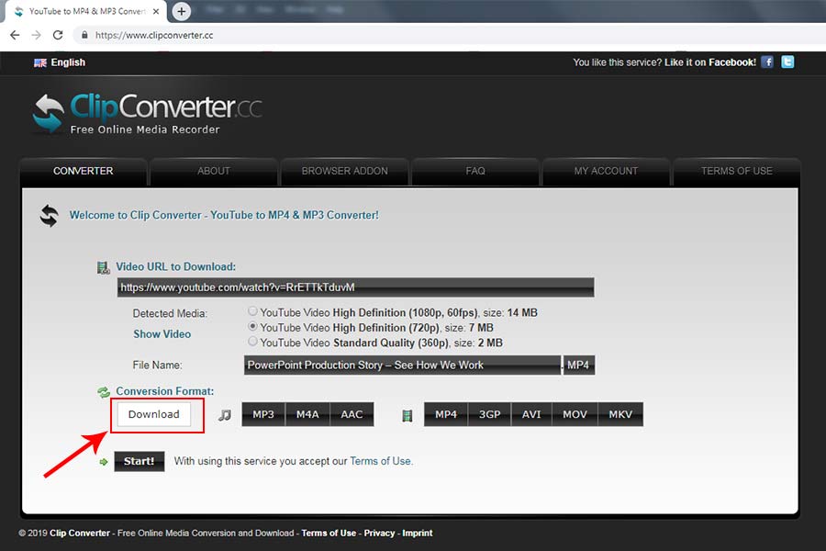Click the audio note icon beside MP3
This screenshot has height=551, width=826.
tap(225, 415)
